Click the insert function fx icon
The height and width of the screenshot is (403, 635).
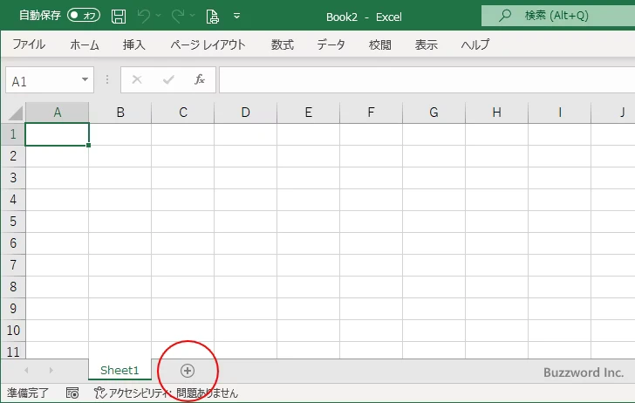coord(199,80)
